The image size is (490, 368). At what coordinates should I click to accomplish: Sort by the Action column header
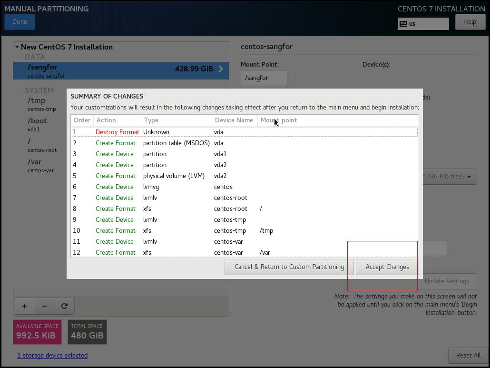(117, 120)
